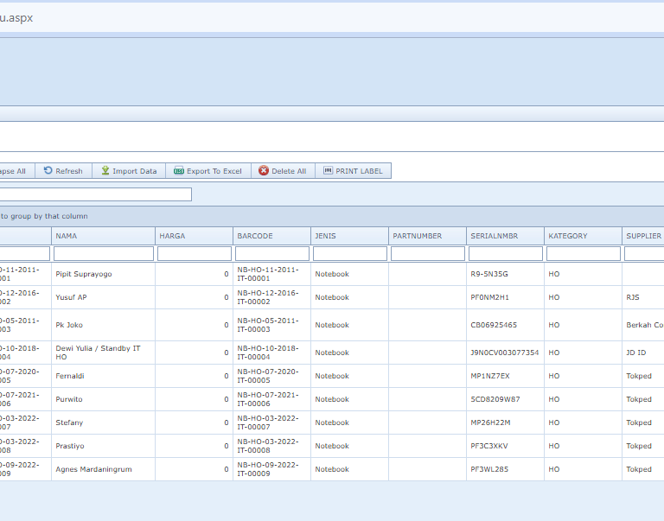Click Tokped in Fernaldi row
Screen dimensions: 664x521
pos(639,376)
